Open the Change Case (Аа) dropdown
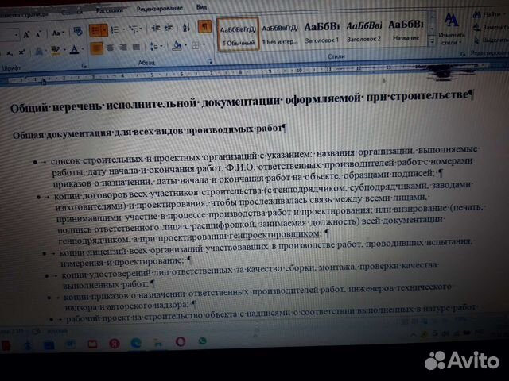Screen dimensions: 509x381 [58, 33]
